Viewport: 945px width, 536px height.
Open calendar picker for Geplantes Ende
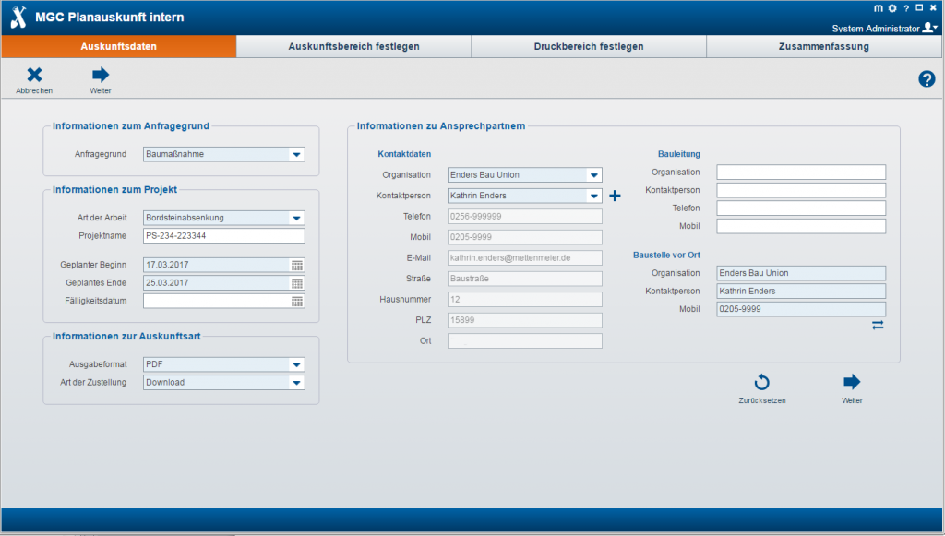point(297,283)
